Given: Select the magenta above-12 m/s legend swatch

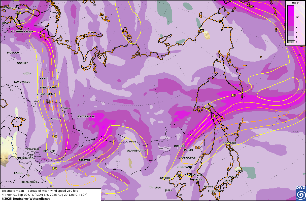Looking at the screenshot, I should tap(291, 11).
